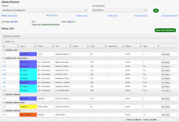Click the orange Proof Reading status cell
Image resolution: width=179 pixels, height=122 pixels.
coord(28,115)
